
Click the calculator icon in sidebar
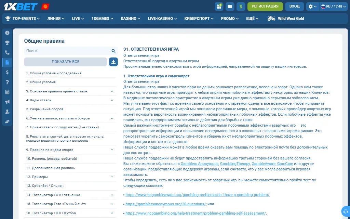[x=7, y=92]
